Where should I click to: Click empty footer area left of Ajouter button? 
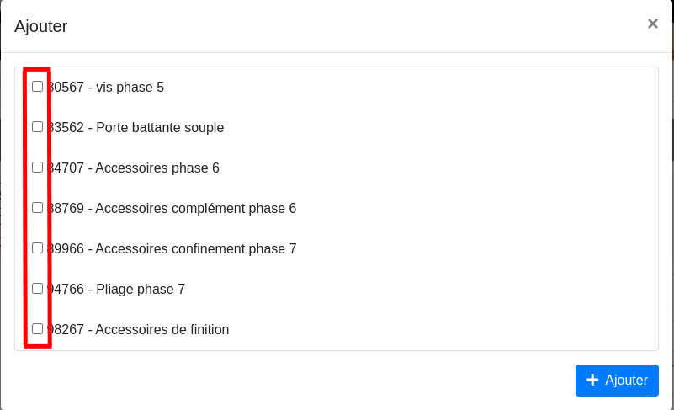point(295,381)
